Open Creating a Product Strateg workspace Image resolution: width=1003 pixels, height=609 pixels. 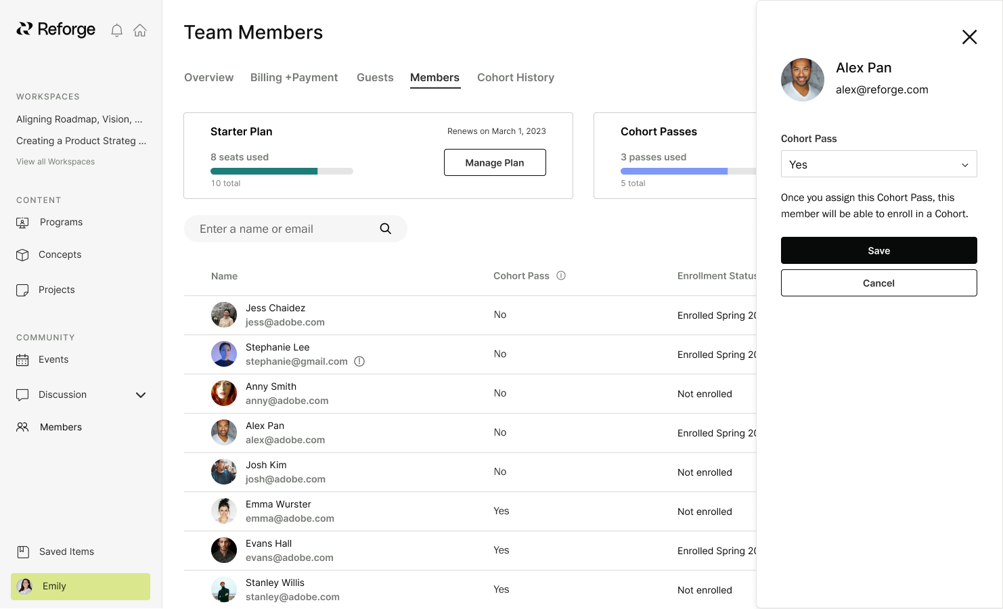[81, 141]
